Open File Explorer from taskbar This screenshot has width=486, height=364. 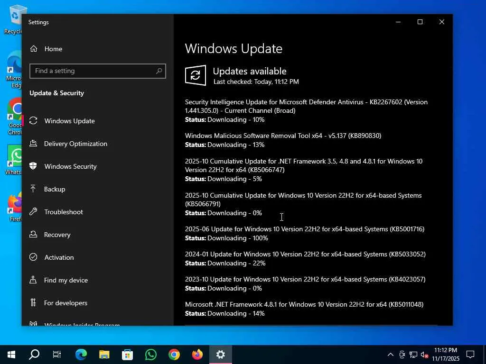click(104, 355)
